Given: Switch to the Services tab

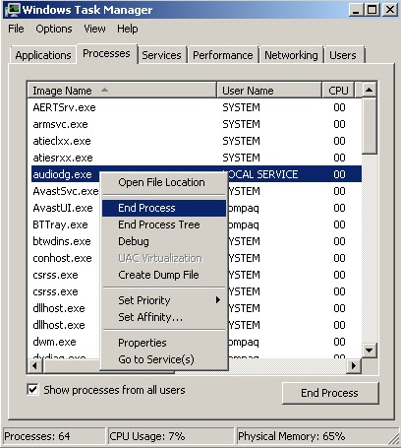Looking at the screenshot, I should (x=161, y=55).
